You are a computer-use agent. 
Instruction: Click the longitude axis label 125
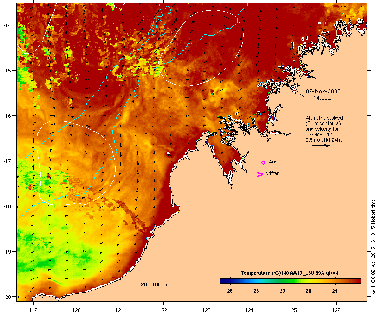[293, 310]
